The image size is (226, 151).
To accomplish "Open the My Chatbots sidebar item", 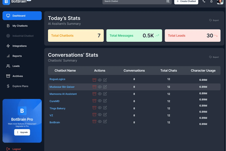I will (x=20, y=26).
